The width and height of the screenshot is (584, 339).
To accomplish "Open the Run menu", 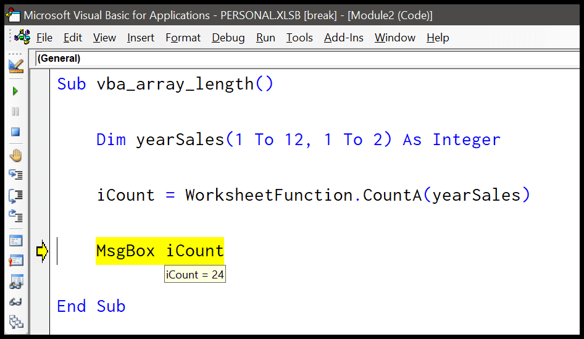I will (265, 38).
